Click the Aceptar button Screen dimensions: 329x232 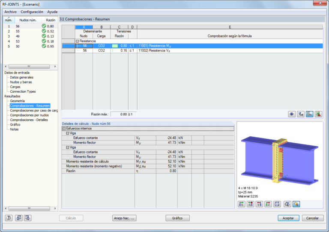pos(288,218)
